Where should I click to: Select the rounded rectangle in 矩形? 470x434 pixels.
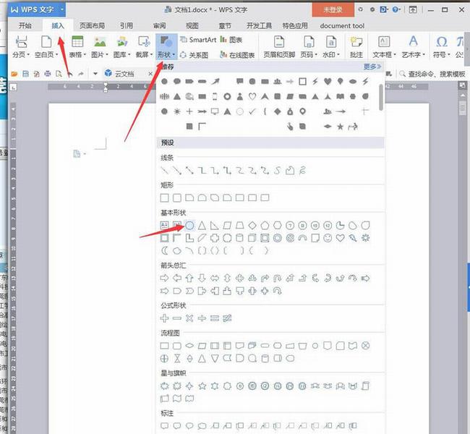click(x=177, y=197)
